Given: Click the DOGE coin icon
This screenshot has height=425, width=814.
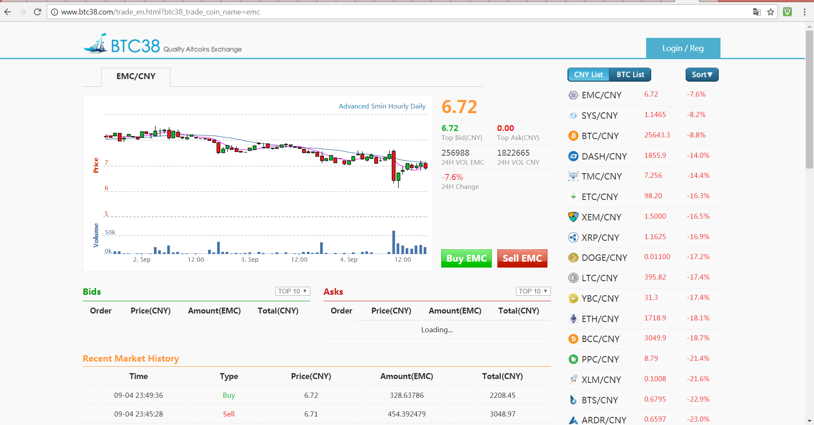Looking at the screenshot, I should 573,257.
